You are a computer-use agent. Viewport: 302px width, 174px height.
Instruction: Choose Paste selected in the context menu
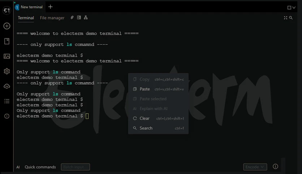point(158,99)
